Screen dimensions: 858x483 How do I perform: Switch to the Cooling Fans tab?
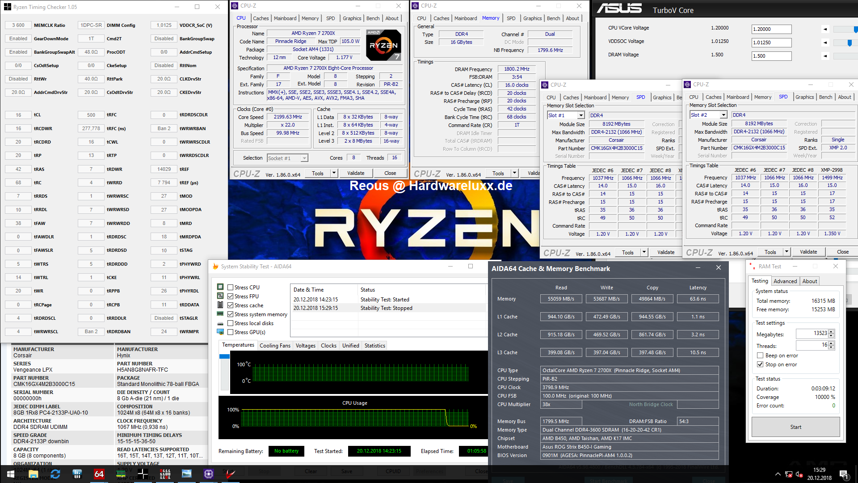point(275,346)
